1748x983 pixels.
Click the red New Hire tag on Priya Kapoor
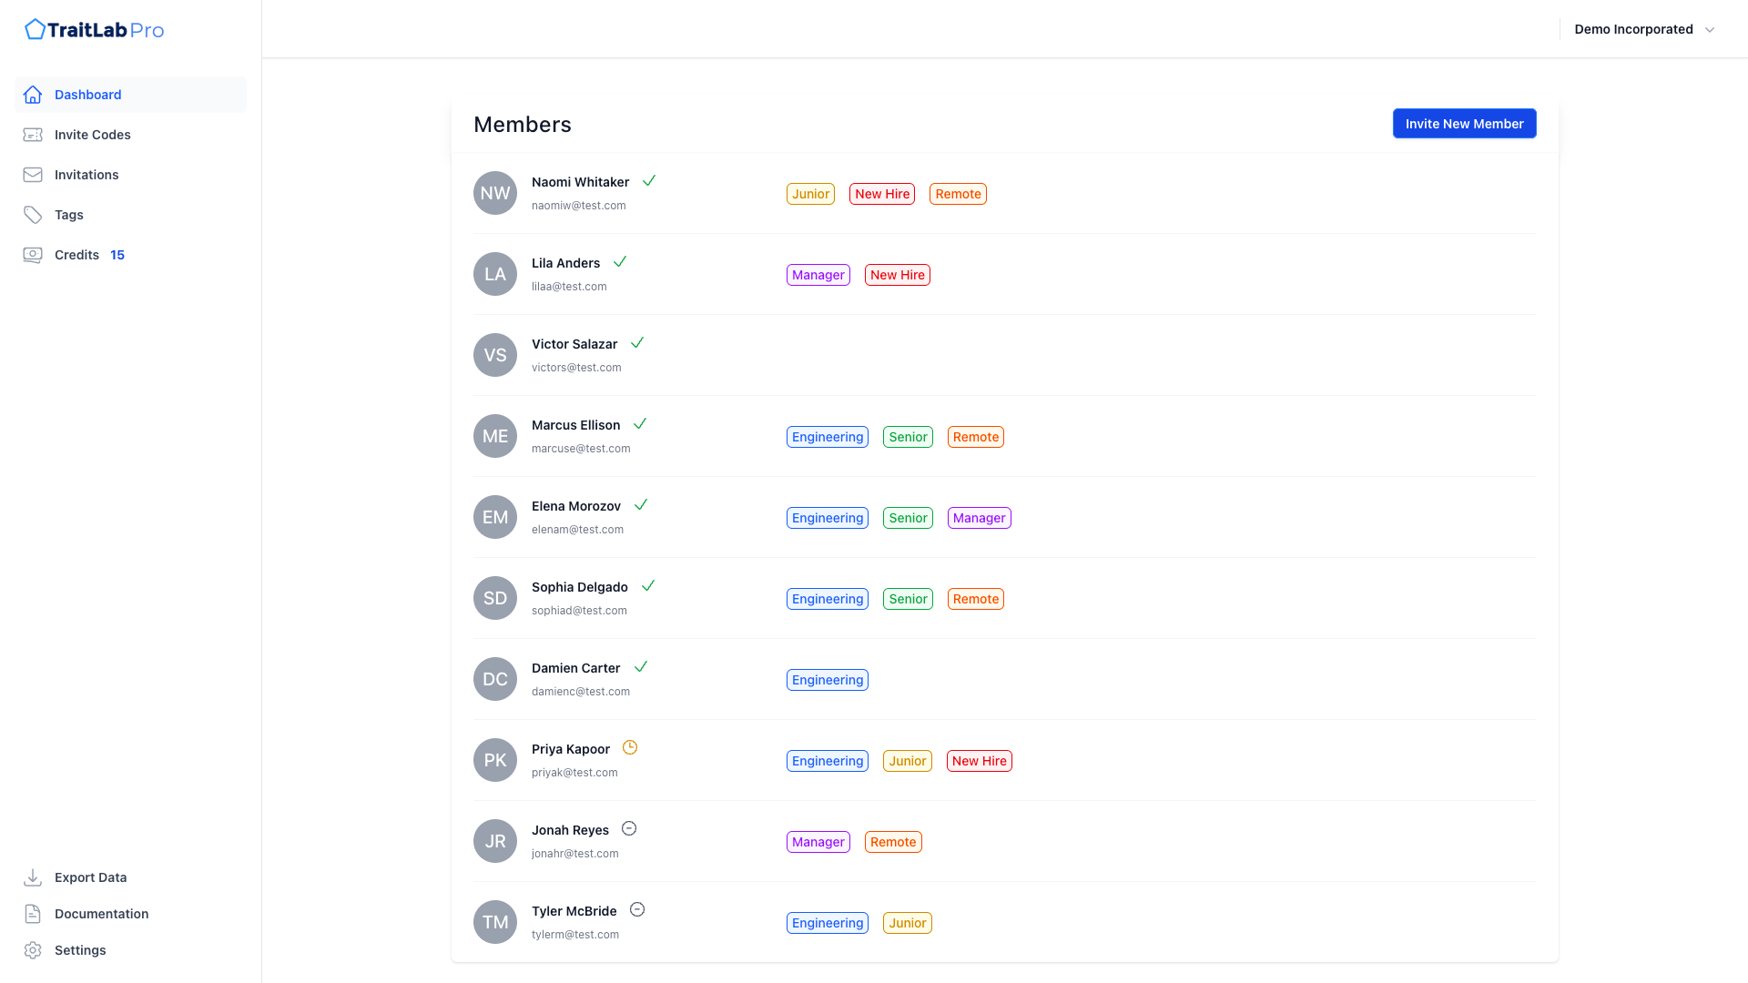(979, 761)
